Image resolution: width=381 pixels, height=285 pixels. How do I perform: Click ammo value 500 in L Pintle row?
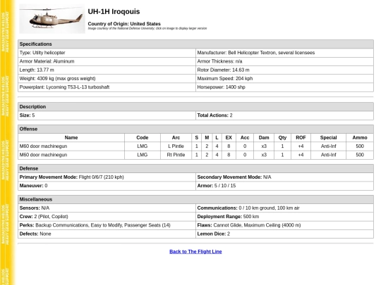[x=360, y=146]
